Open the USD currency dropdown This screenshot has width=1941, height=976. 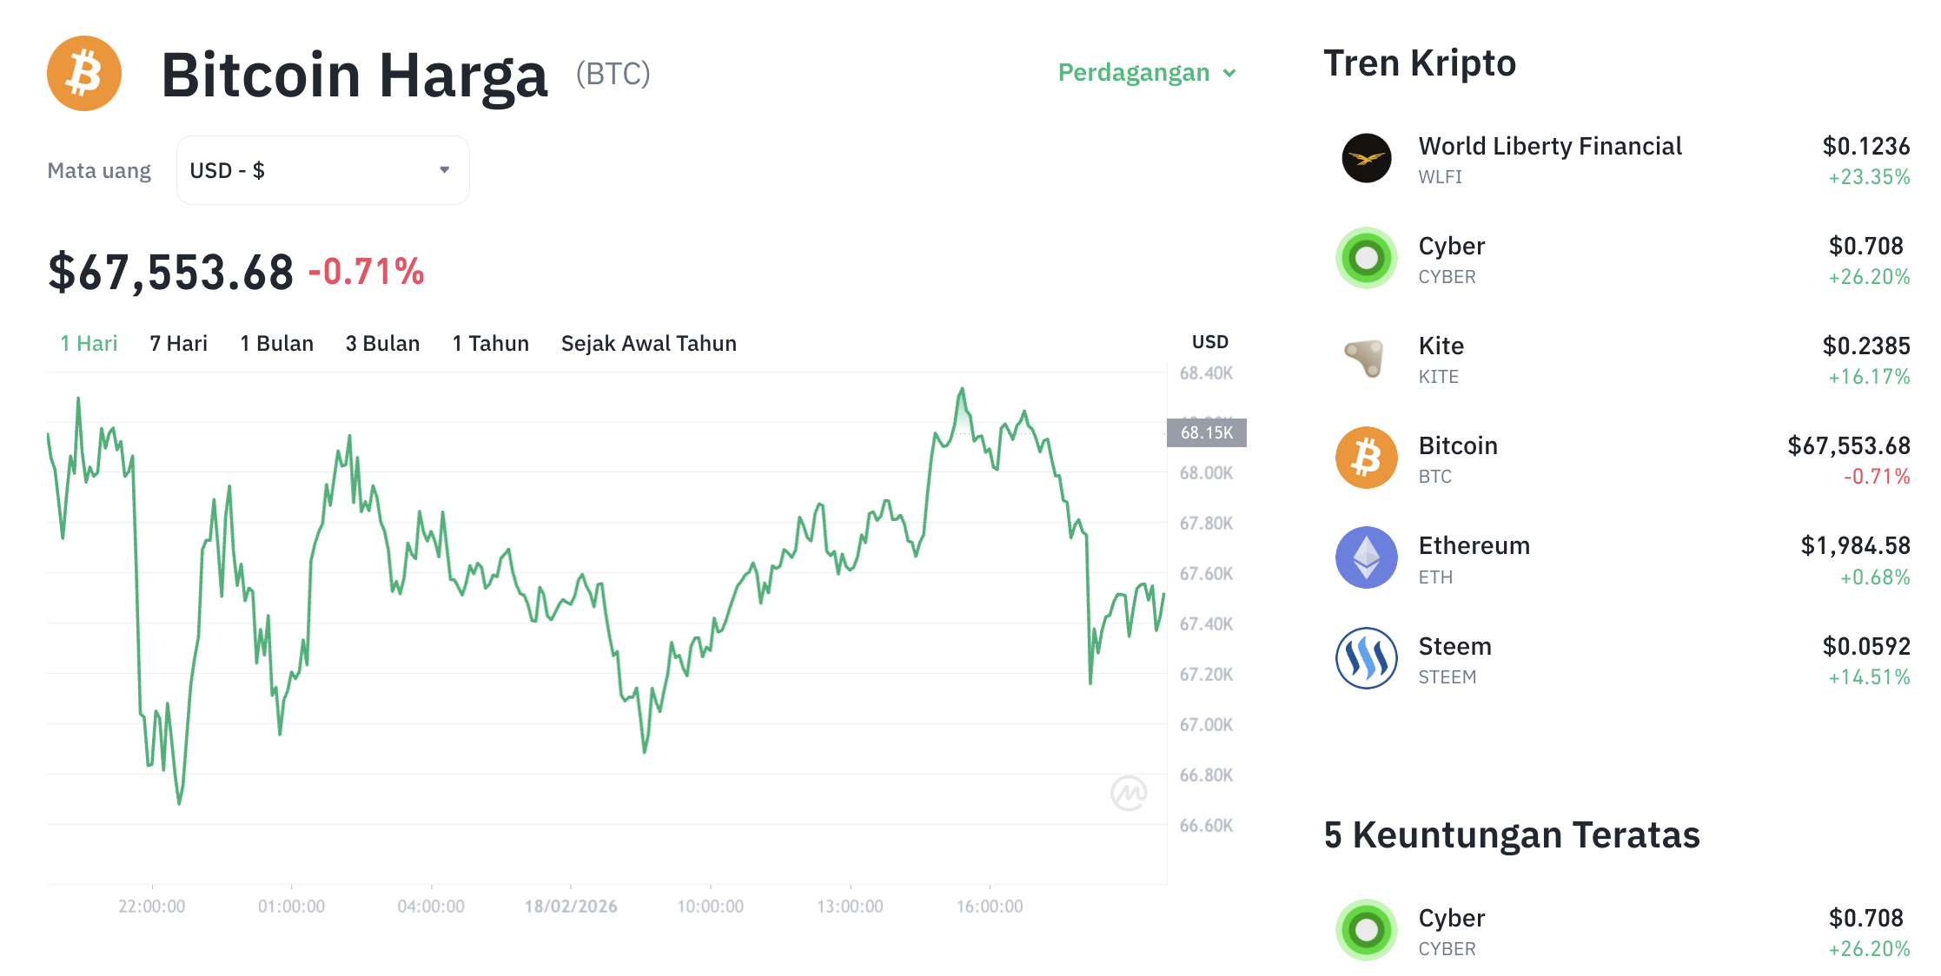321,170
